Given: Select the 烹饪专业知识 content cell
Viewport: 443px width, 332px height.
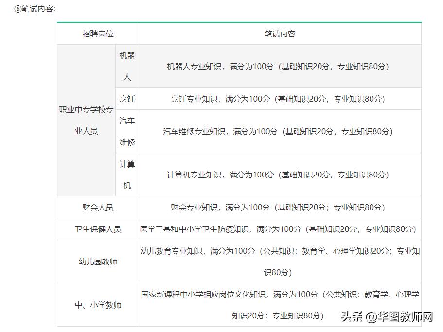Looking at the screenshot, I should [279, 99].
